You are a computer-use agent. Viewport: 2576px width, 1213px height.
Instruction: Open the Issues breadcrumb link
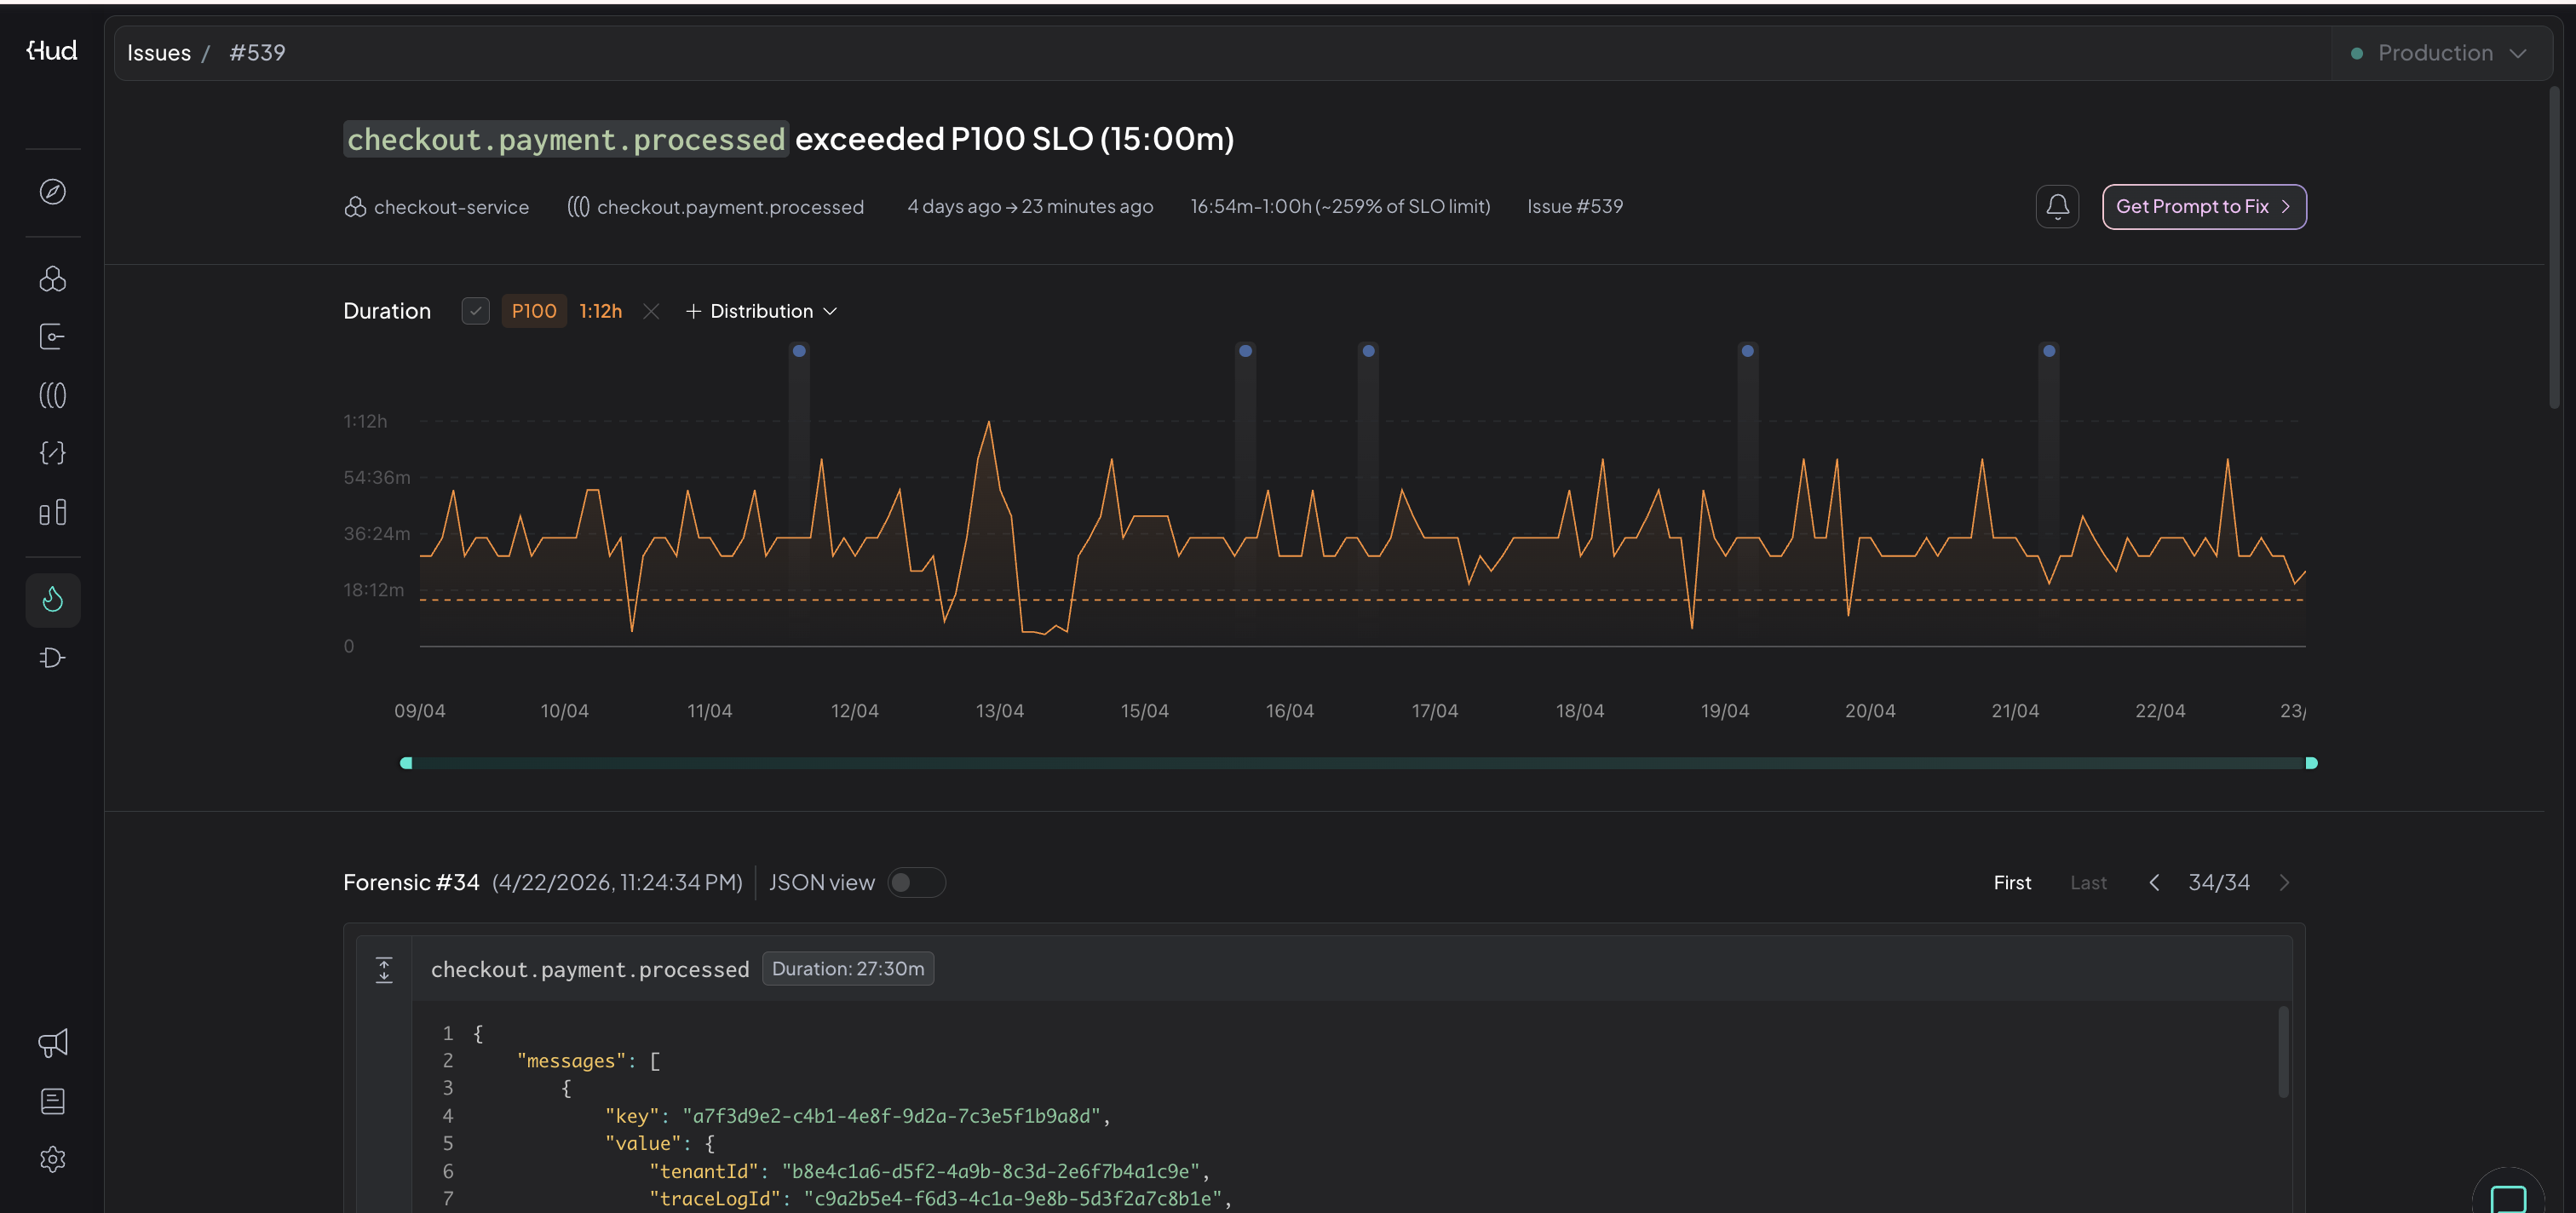point(159,52)
